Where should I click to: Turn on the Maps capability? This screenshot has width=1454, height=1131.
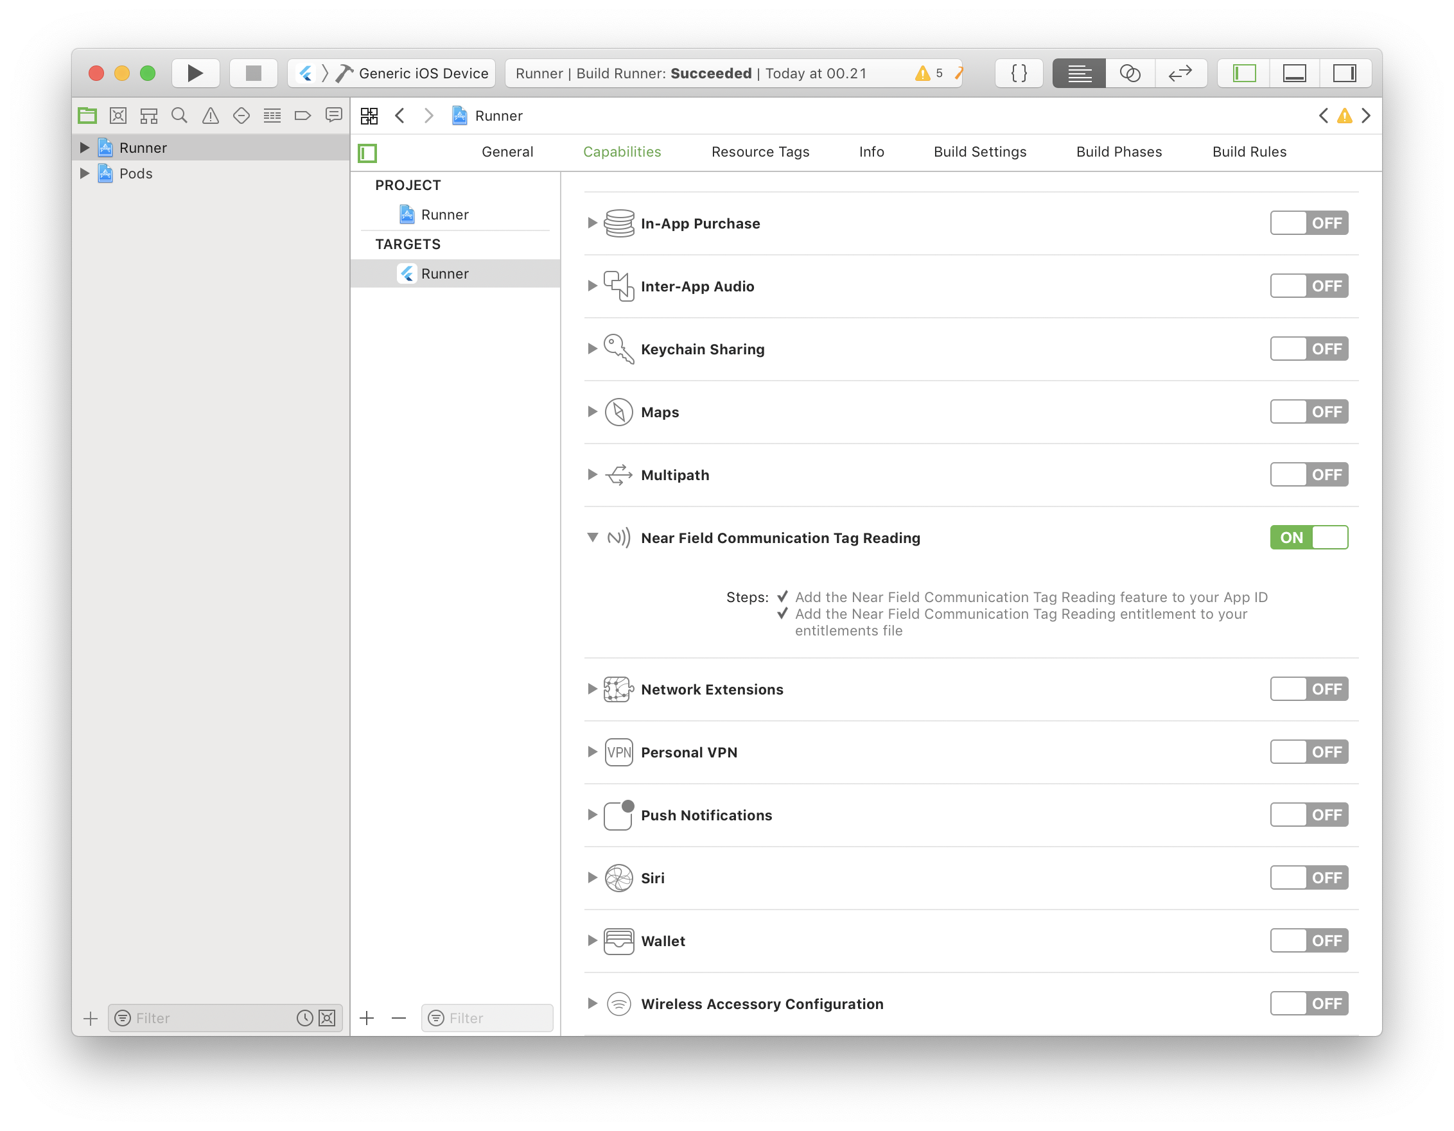click(x=1309, y=411)
